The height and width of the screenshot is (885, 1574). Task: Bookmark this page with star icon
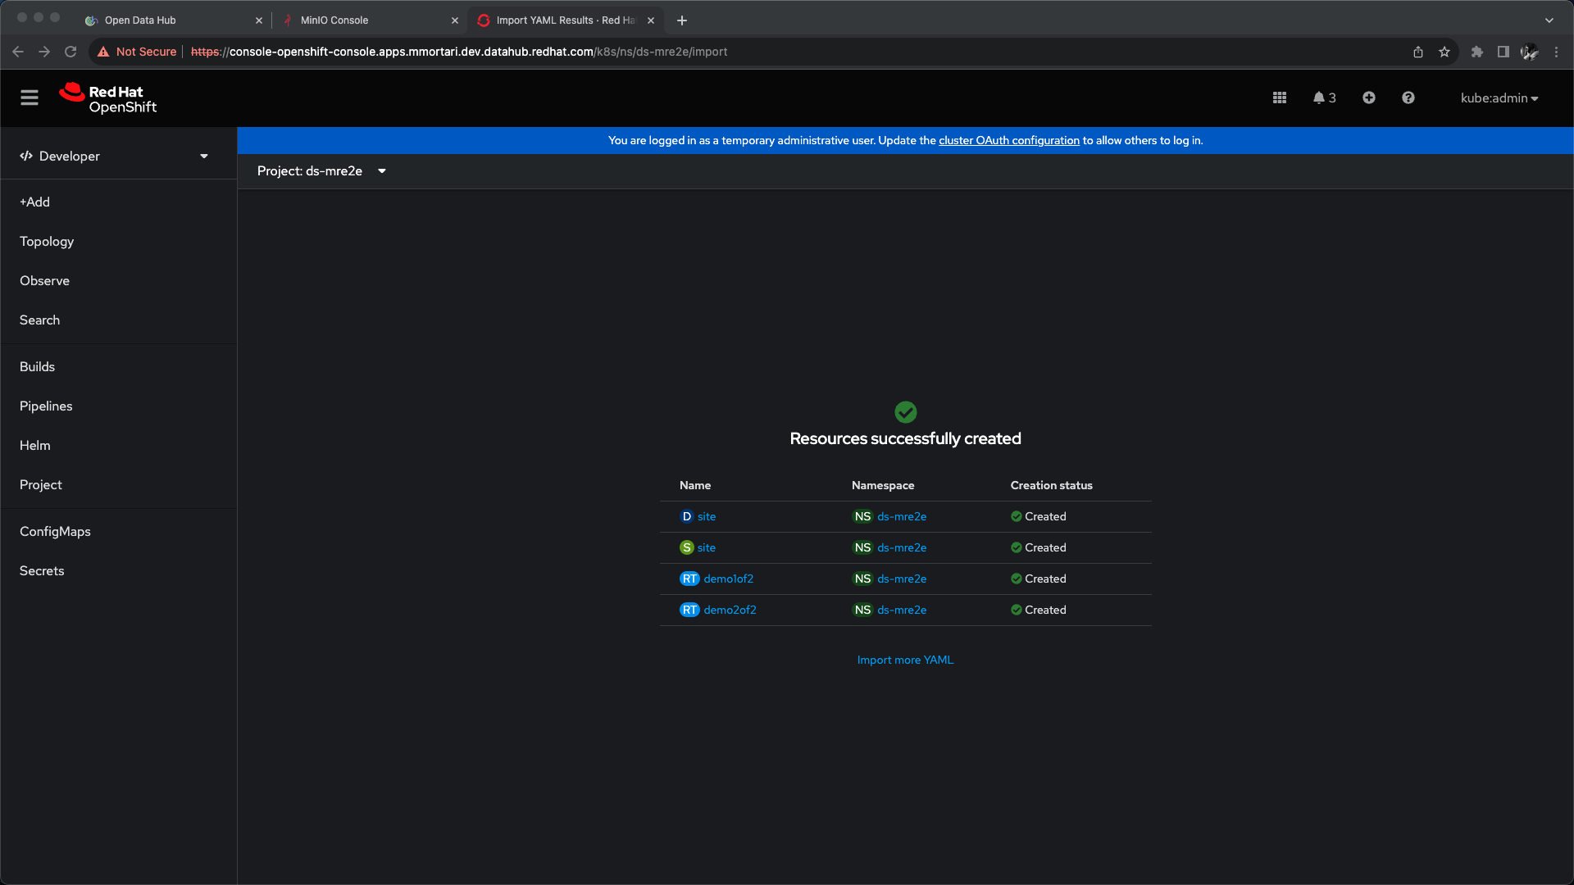(1444, 52)
